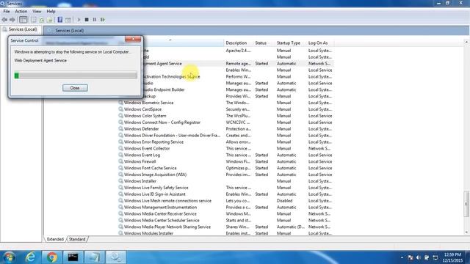Switch to the Extended tab
470x264 pixels.
[x=55, y=239]
